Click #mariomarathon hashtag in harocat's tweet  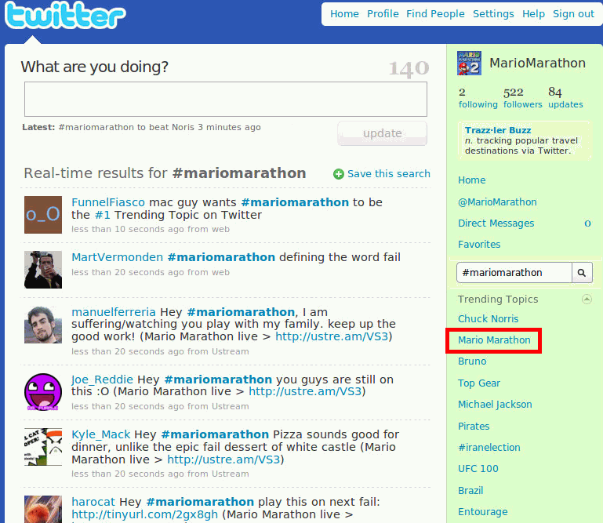coord(200,502)
